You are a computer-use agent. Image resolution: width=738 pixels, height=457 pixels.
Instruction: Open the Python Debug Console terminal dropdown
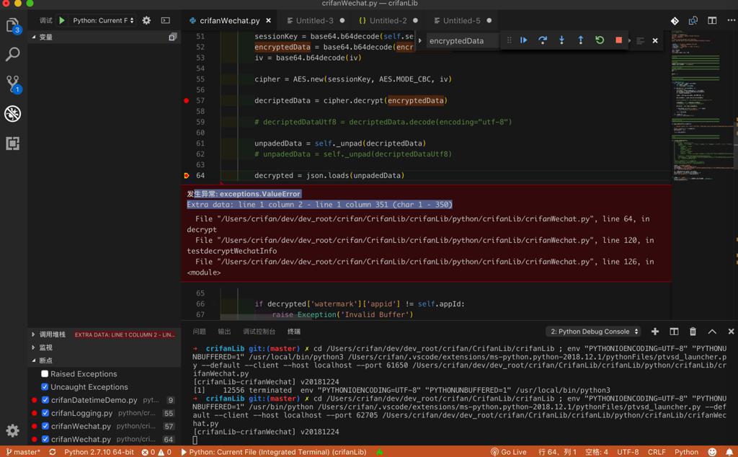tap(594, 332)
